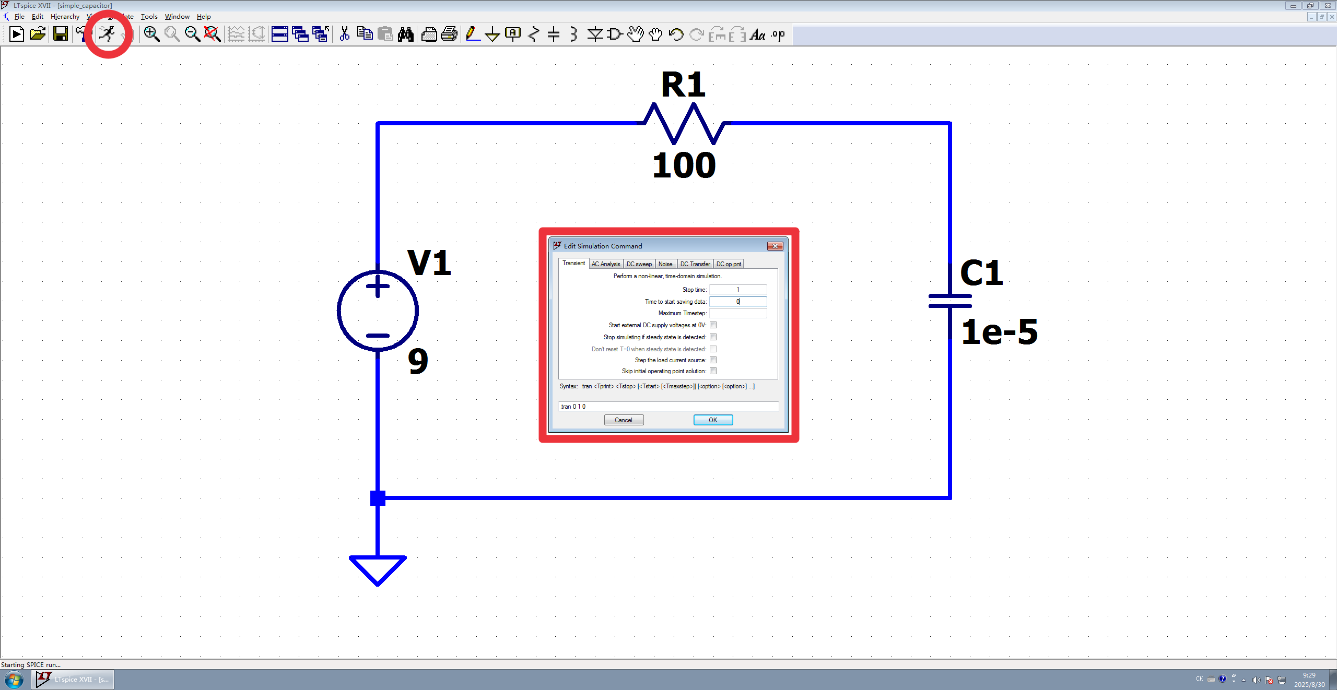Enable Start external DC supply voltages at 0V
1337x690 pixels.
coord(713,325)
